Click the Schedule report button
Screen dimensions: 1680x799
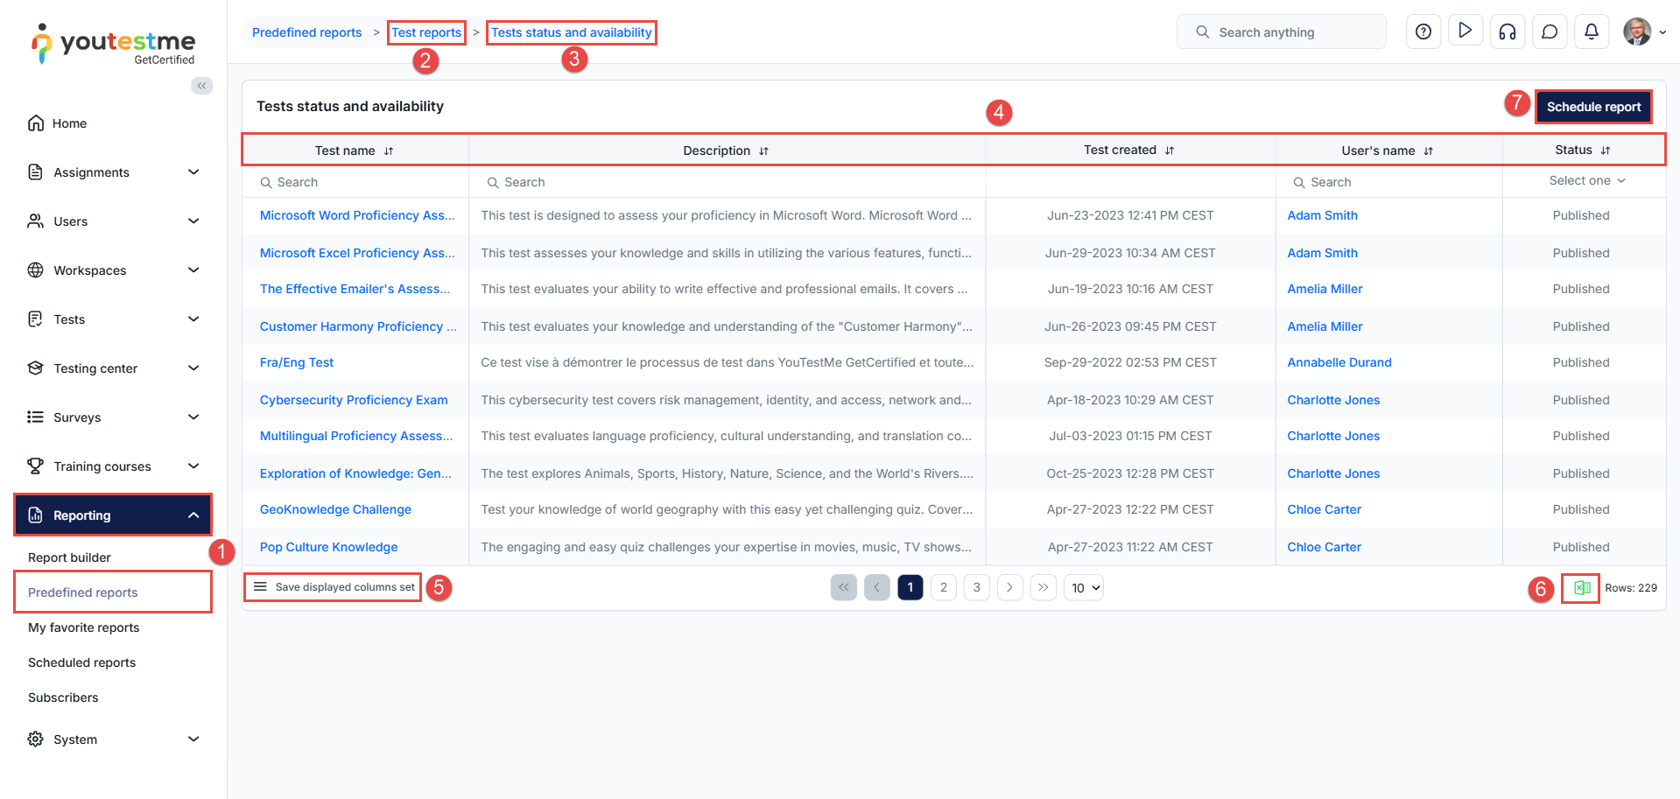click(1592, 107)
